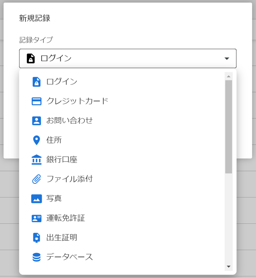Choose the 銀行口座 option
This screenshot has width=256, height=278.
[62, 160]
